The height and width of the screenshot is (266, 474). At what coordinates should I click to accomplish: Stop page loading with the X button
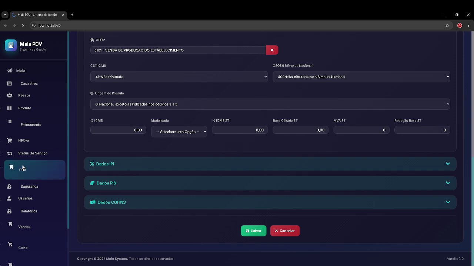(23, 25)
